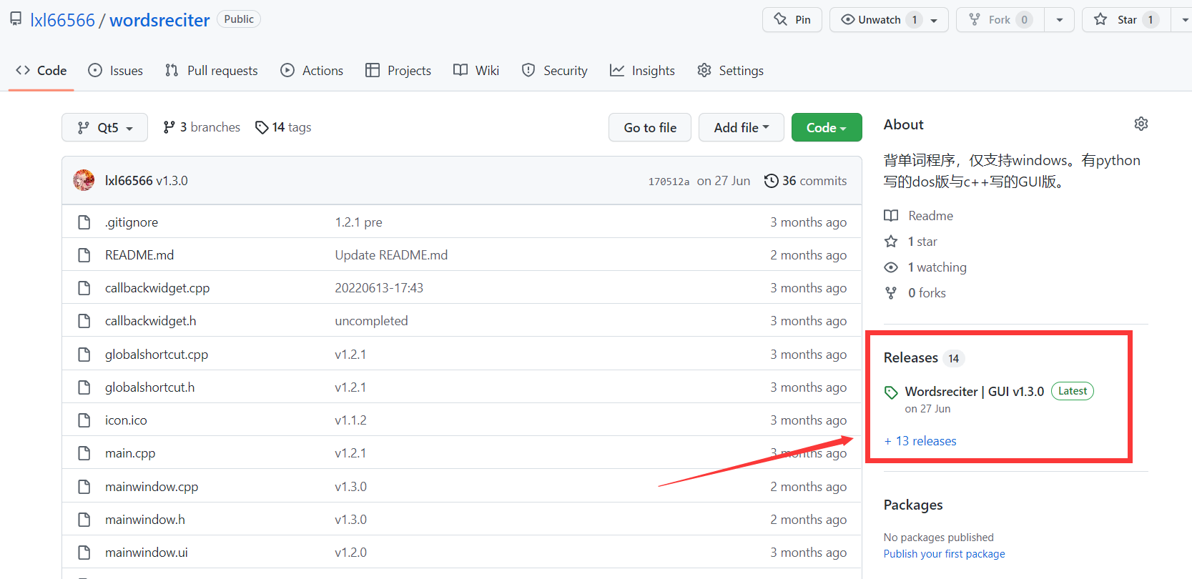
Task: Open the Qt5 branch dropdown
Action: coord(104,127)
